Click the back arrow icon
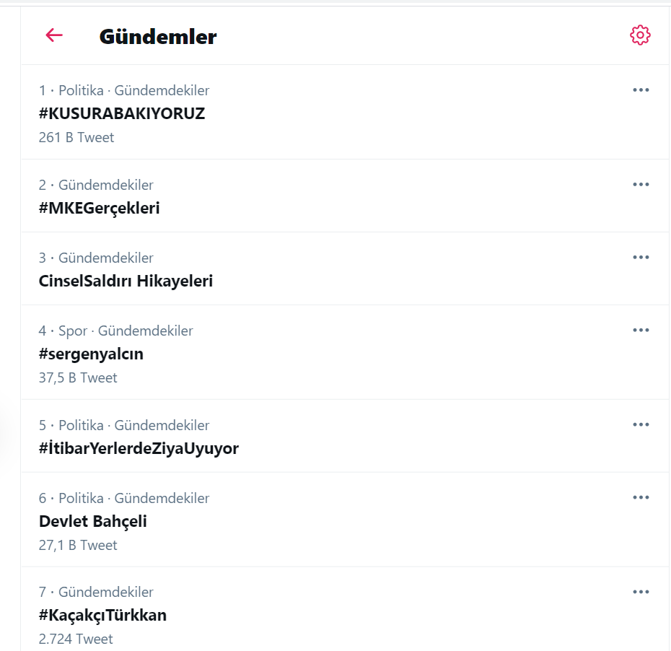This screenshot has width=671, height=651. click(54, 35)
